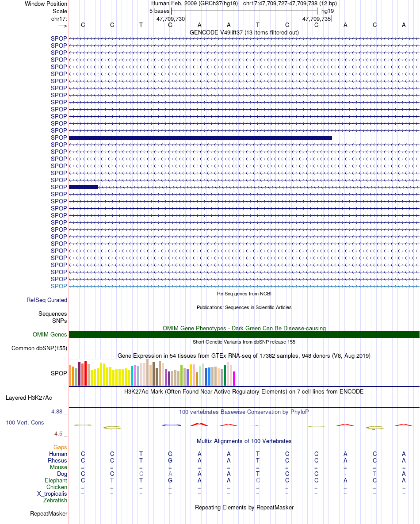The image size is (420, 524).
Task: Select the light-blue SPOP transcript label
Action: (x=59, y=286)
